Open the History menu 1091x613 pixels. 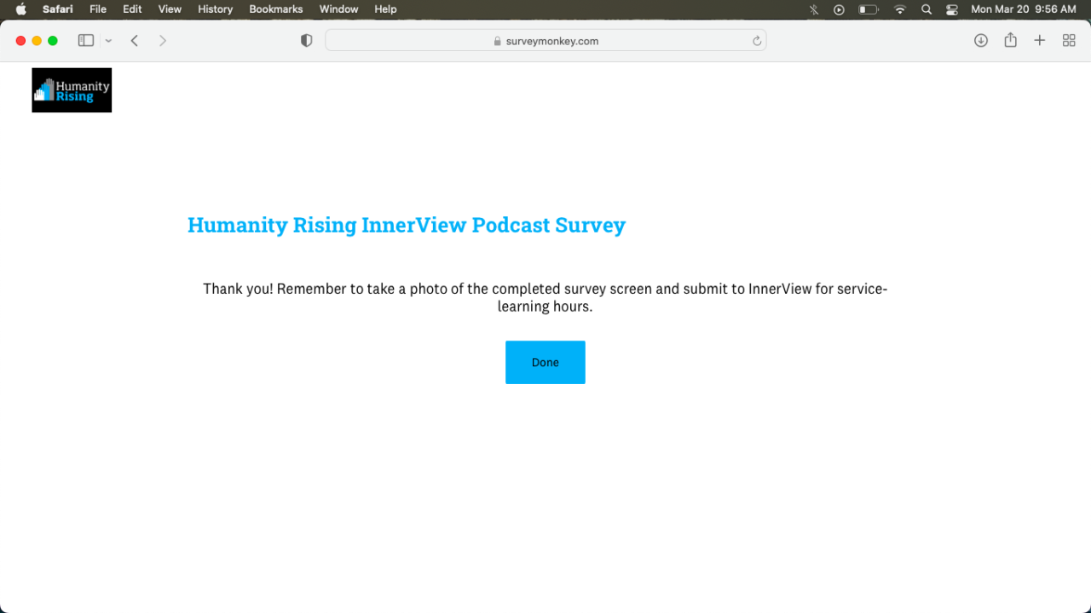[x=215, y=9]
